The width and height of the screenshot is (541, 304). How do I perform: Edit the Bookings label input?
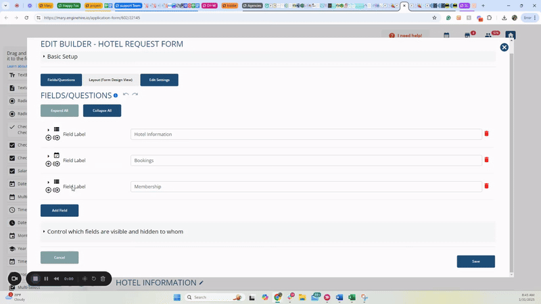click(306, 160)
